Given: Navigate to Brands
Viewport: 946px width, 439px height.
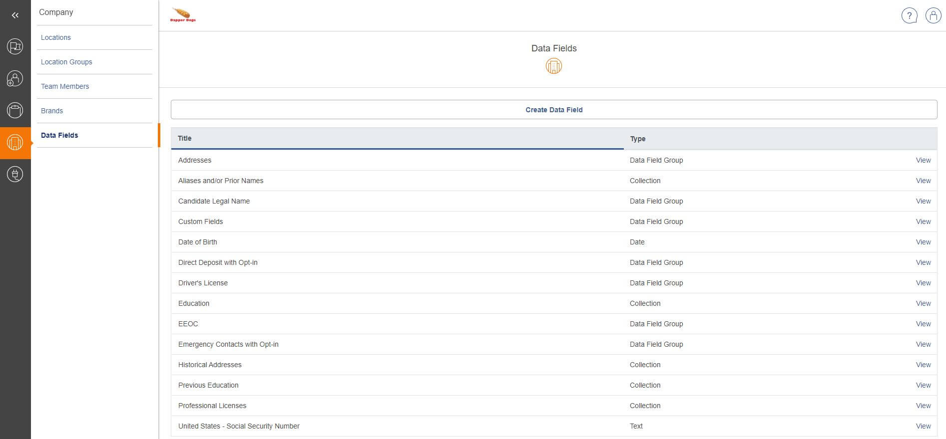Looking at the screenshot, I should click(52, 111).
